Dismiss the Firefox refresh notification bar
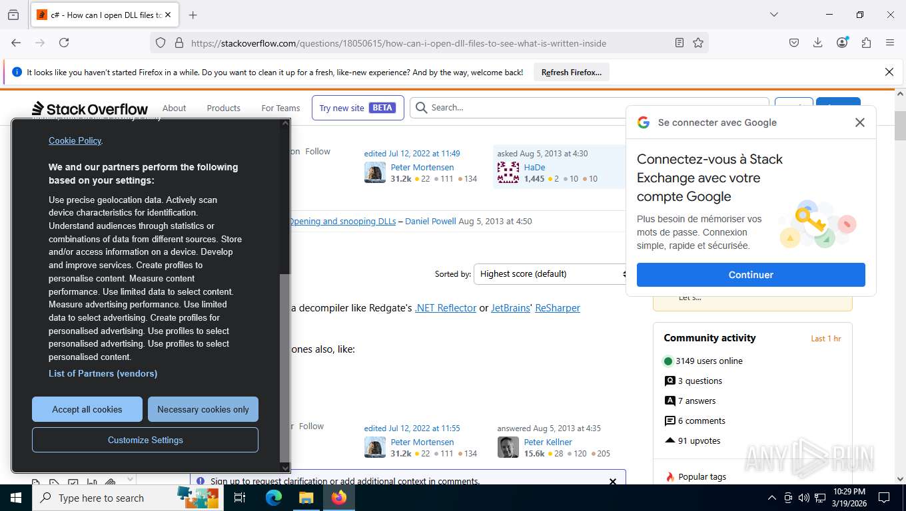This screenshot has width=906, height=511. point(889,72)
